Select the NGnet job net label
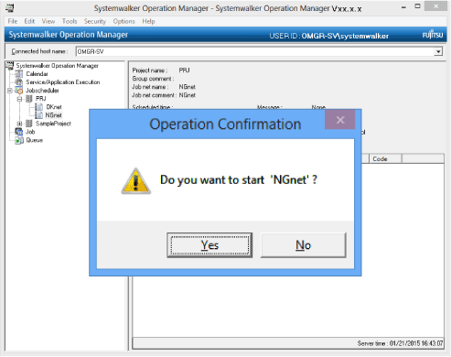451x357 pixels. [54, 115]
